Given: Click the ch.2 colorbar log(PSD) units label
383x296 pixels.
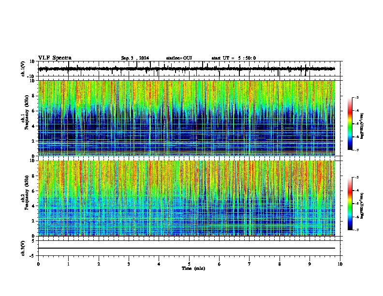Looking at the screenshot, I should pos(362,206).
